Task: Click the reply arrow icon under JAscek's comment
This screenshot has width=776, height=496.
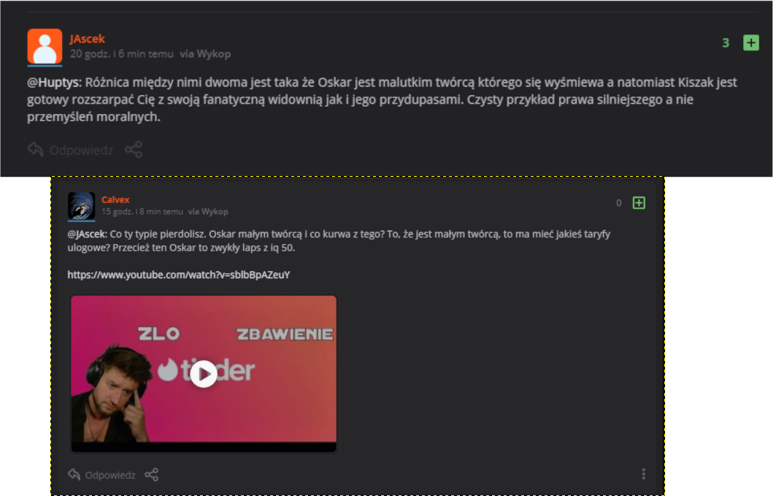Action: (x=36, y=149)
